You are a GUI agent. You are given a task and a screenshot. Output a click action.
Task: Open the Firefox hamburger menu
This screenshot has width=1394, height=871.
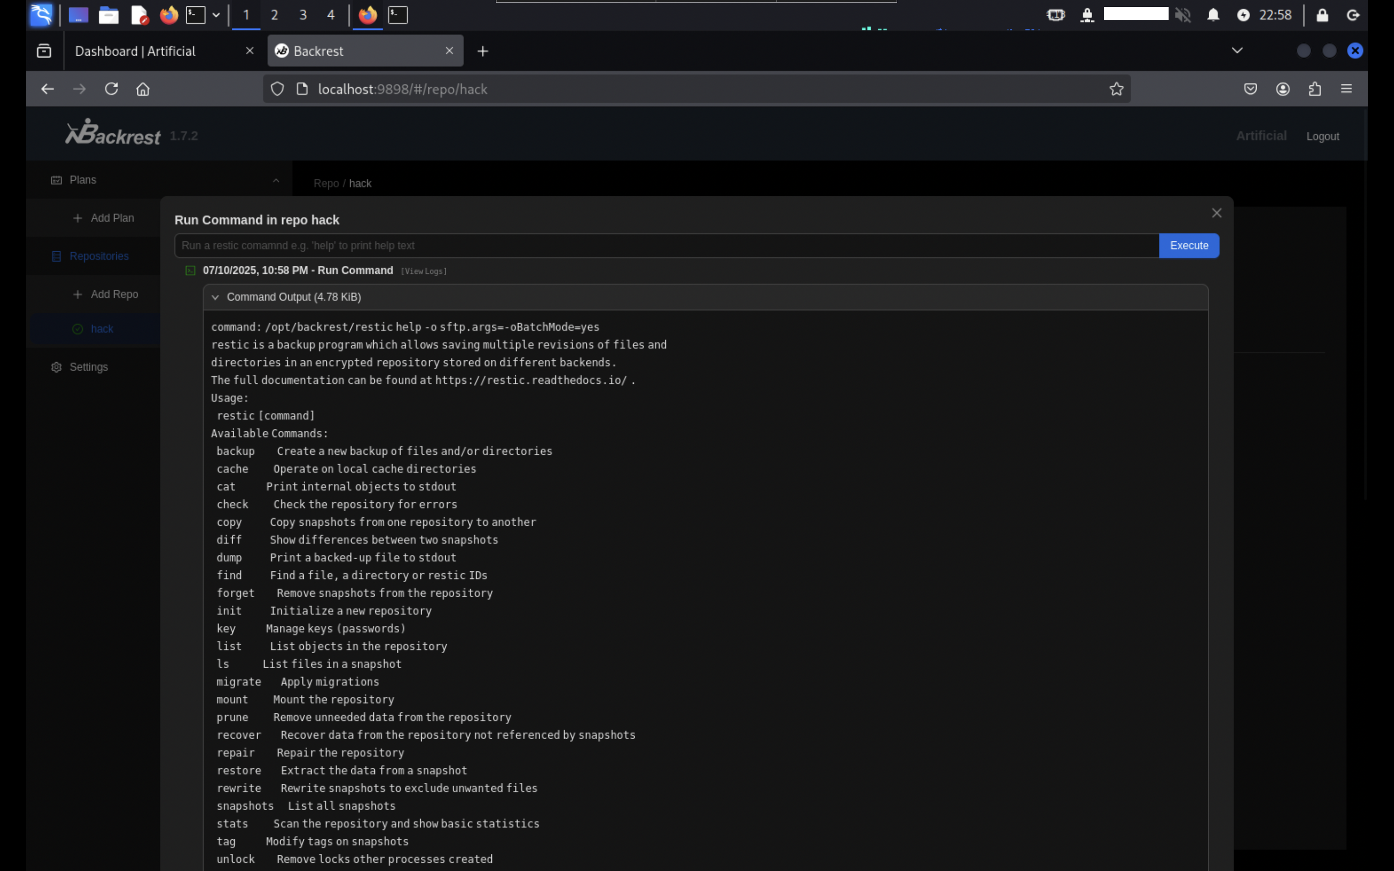click(1346, 88)
